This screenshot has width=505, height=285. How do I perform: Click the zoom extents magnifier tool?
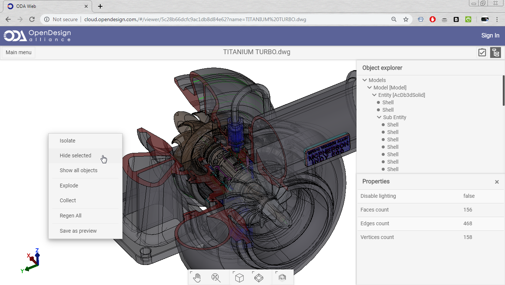coord(216,277)
